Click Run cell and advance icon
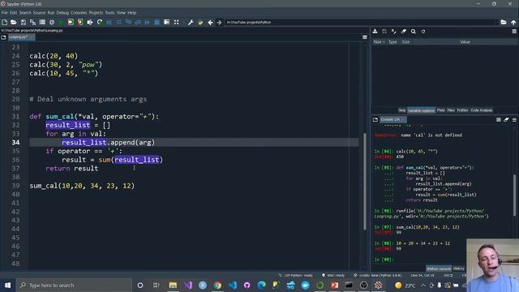Image resolution: width=519 pixels, height=292 pixels. point(80,23)
